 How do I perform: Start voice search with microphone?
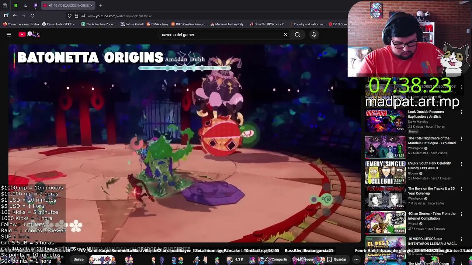[314, 35]
